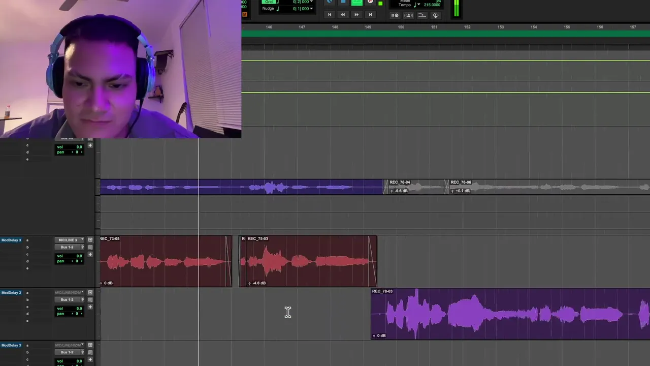Click vol value on MIC/LINE 3 track
The image size is (650, 366).
click(x=79, y=256)
